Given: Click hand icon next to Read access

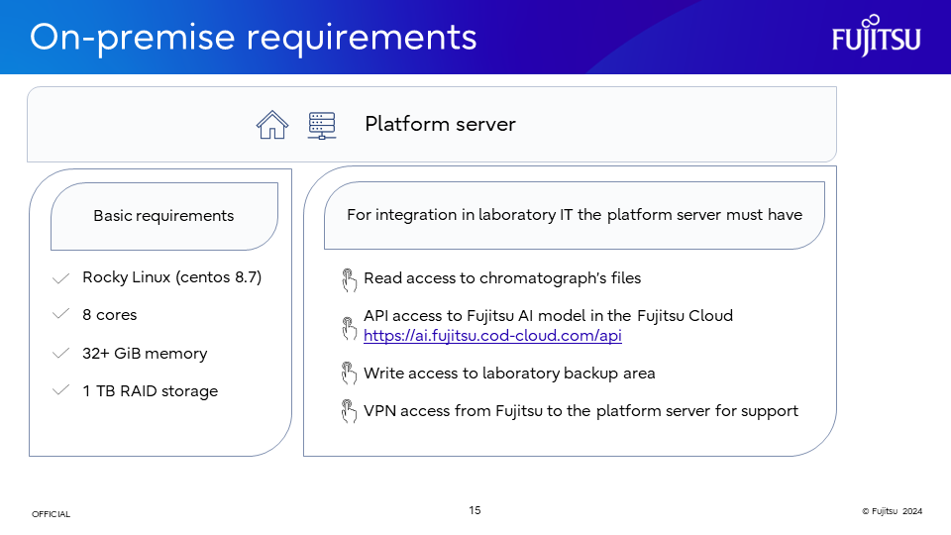Looking at the screenshot, I should click(x=348, y=280).
